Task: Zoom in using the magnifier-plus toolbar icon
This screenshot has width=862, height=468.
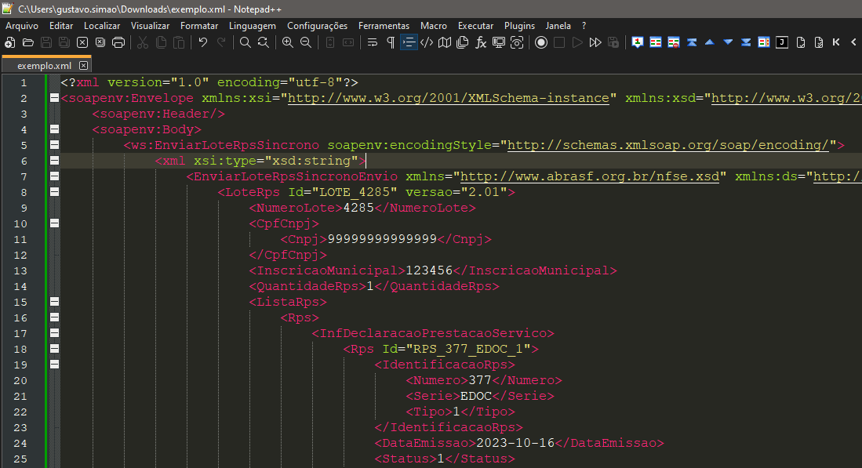Action: (x=288, y=43)
